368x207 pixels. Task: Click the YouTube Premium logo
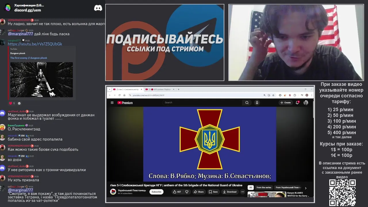click(125, 103)
